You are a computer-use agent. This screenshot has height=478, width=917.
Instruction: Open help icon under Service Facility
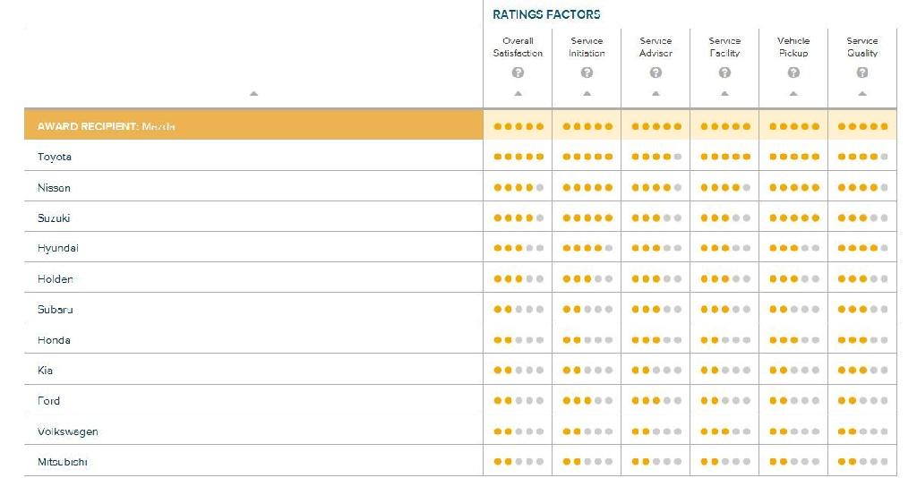(724, 73)
